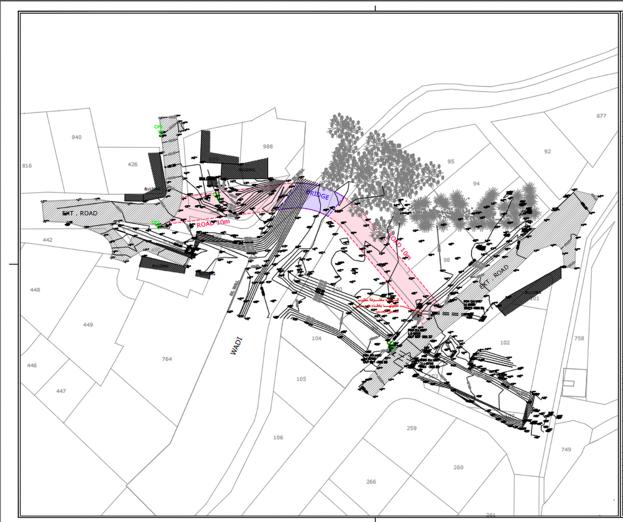Select parcel number 259

[x=412, y=428]
